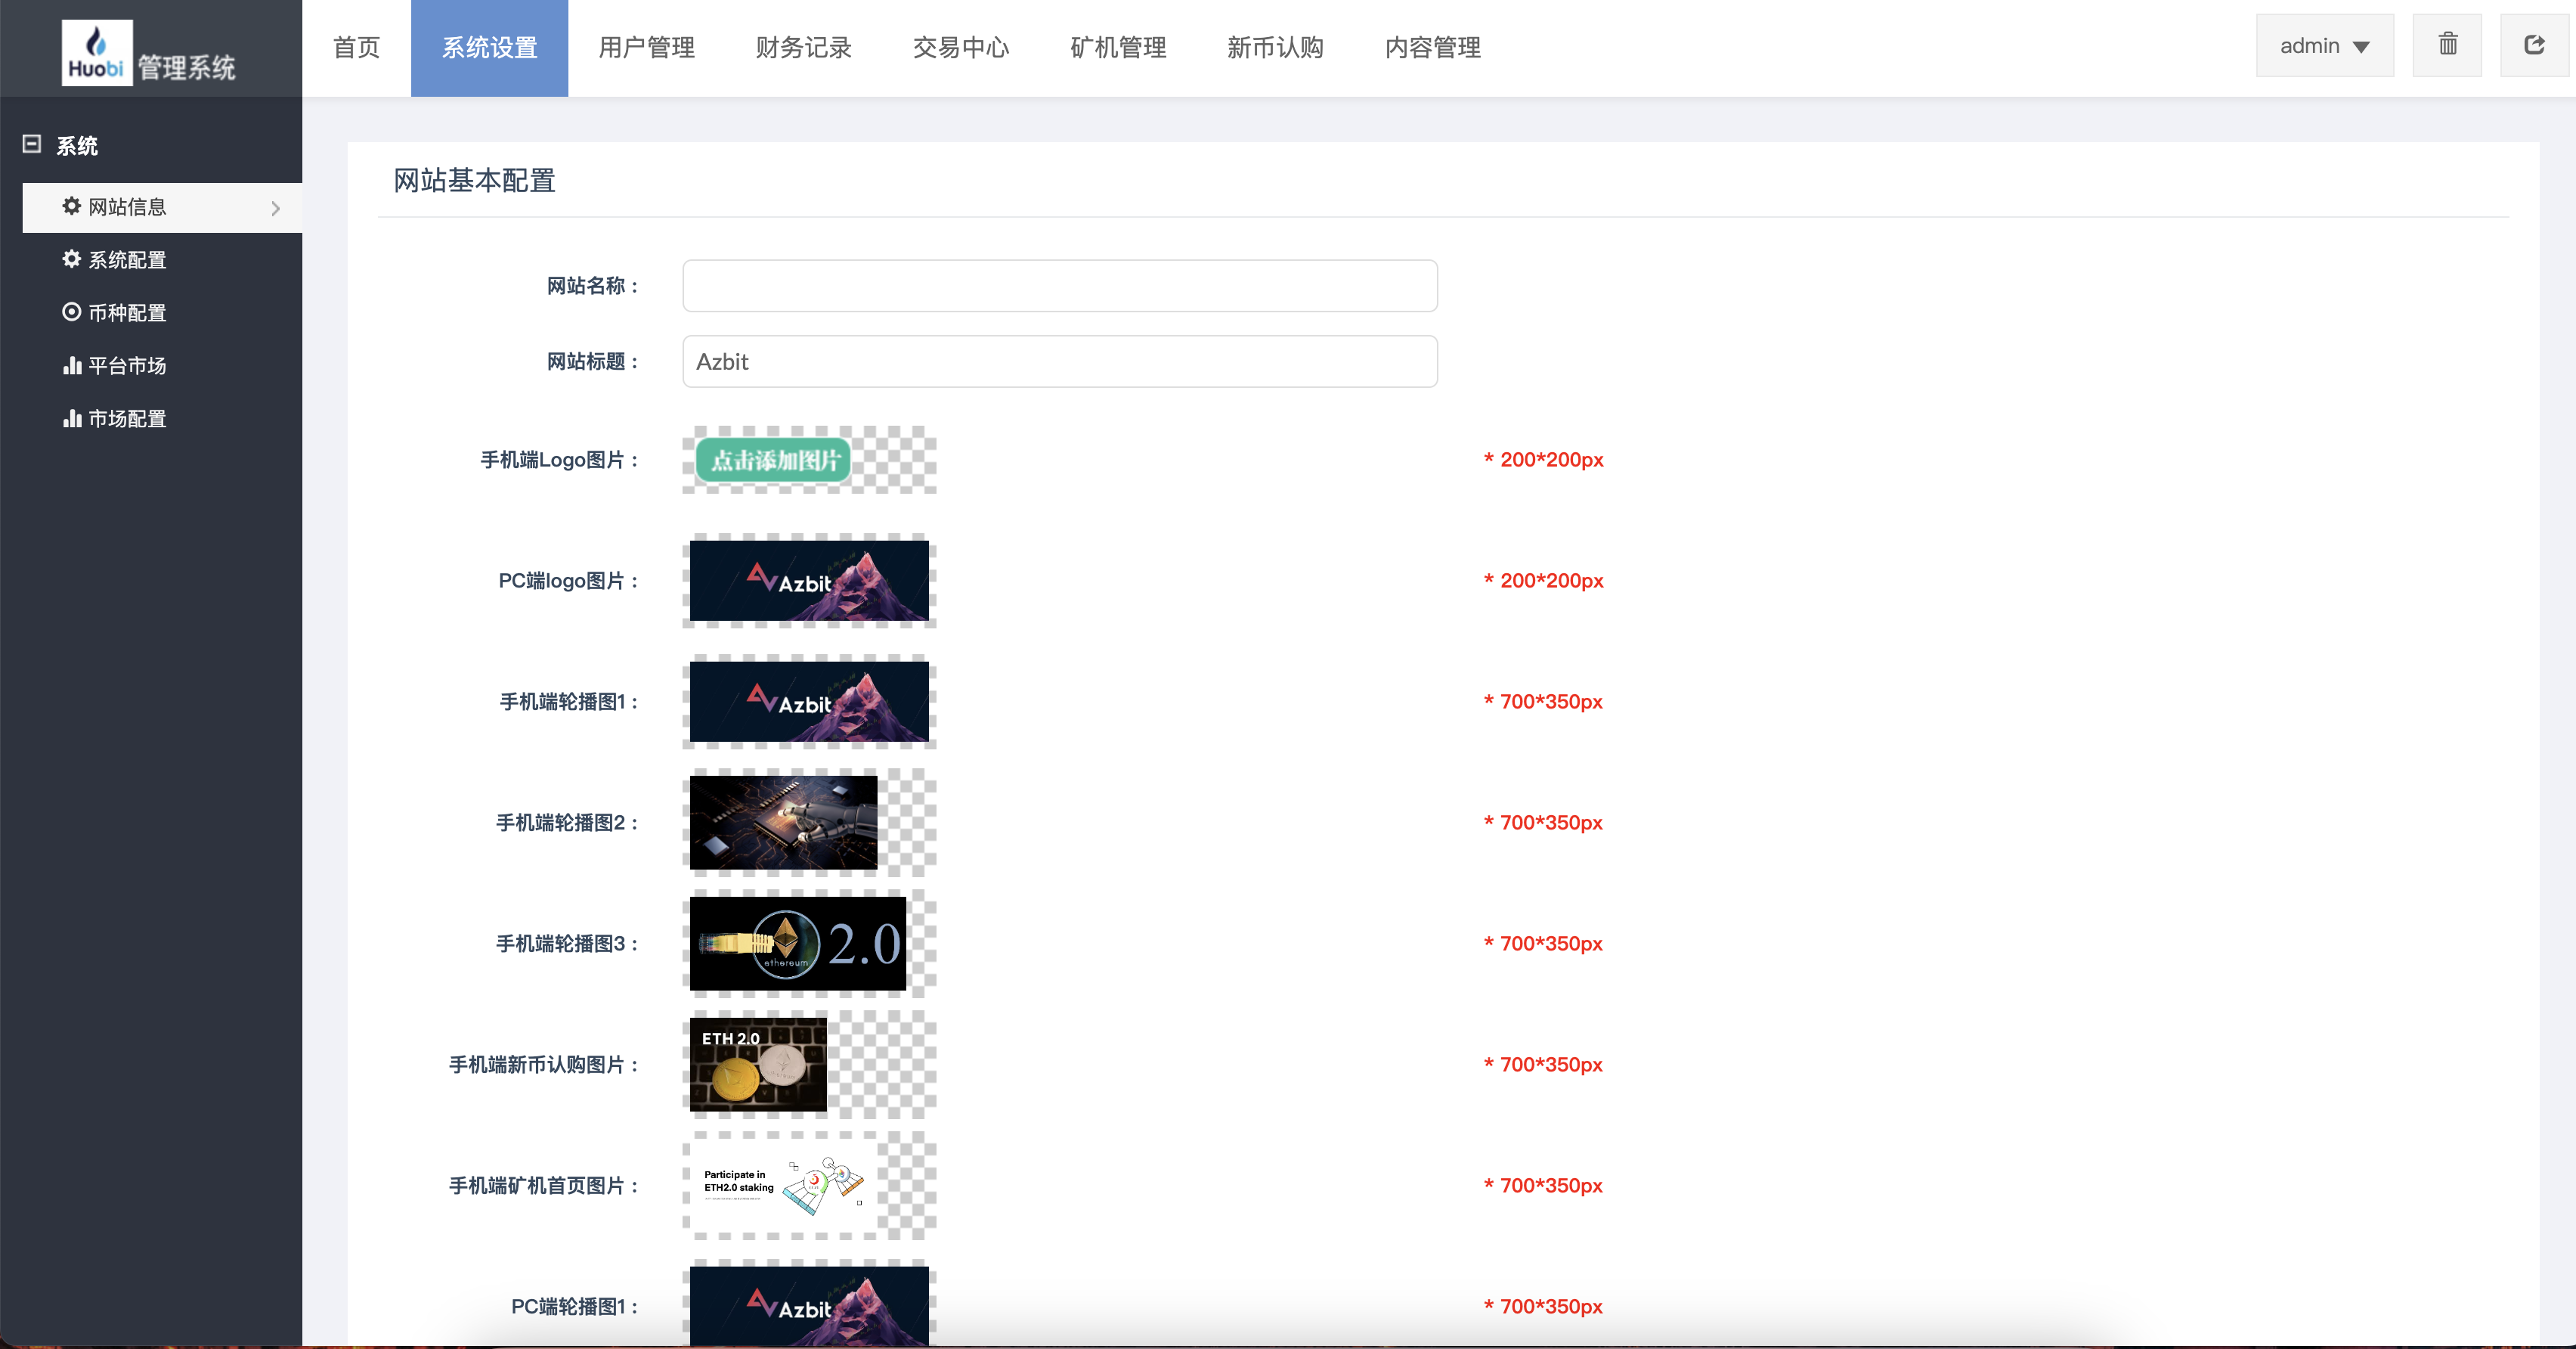Click the 平台市场 bar chart icon
This screenshot has width=2576, height=1349.
(x=70, y=365)
